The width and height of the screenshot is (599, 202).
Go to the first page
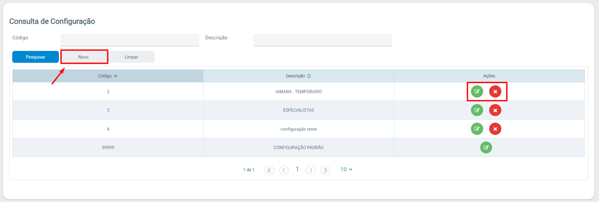(x=269, y=170)
